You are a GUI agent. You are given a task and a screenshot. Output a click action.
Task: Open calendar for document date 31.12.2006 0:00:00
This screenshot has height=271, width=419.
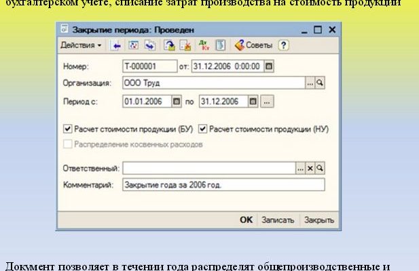click(269, 66)
